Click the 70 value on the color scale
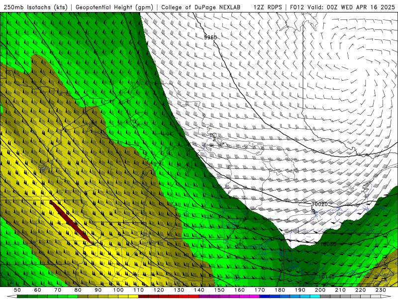This screenshot has width=398, height=299. [58, 290]
